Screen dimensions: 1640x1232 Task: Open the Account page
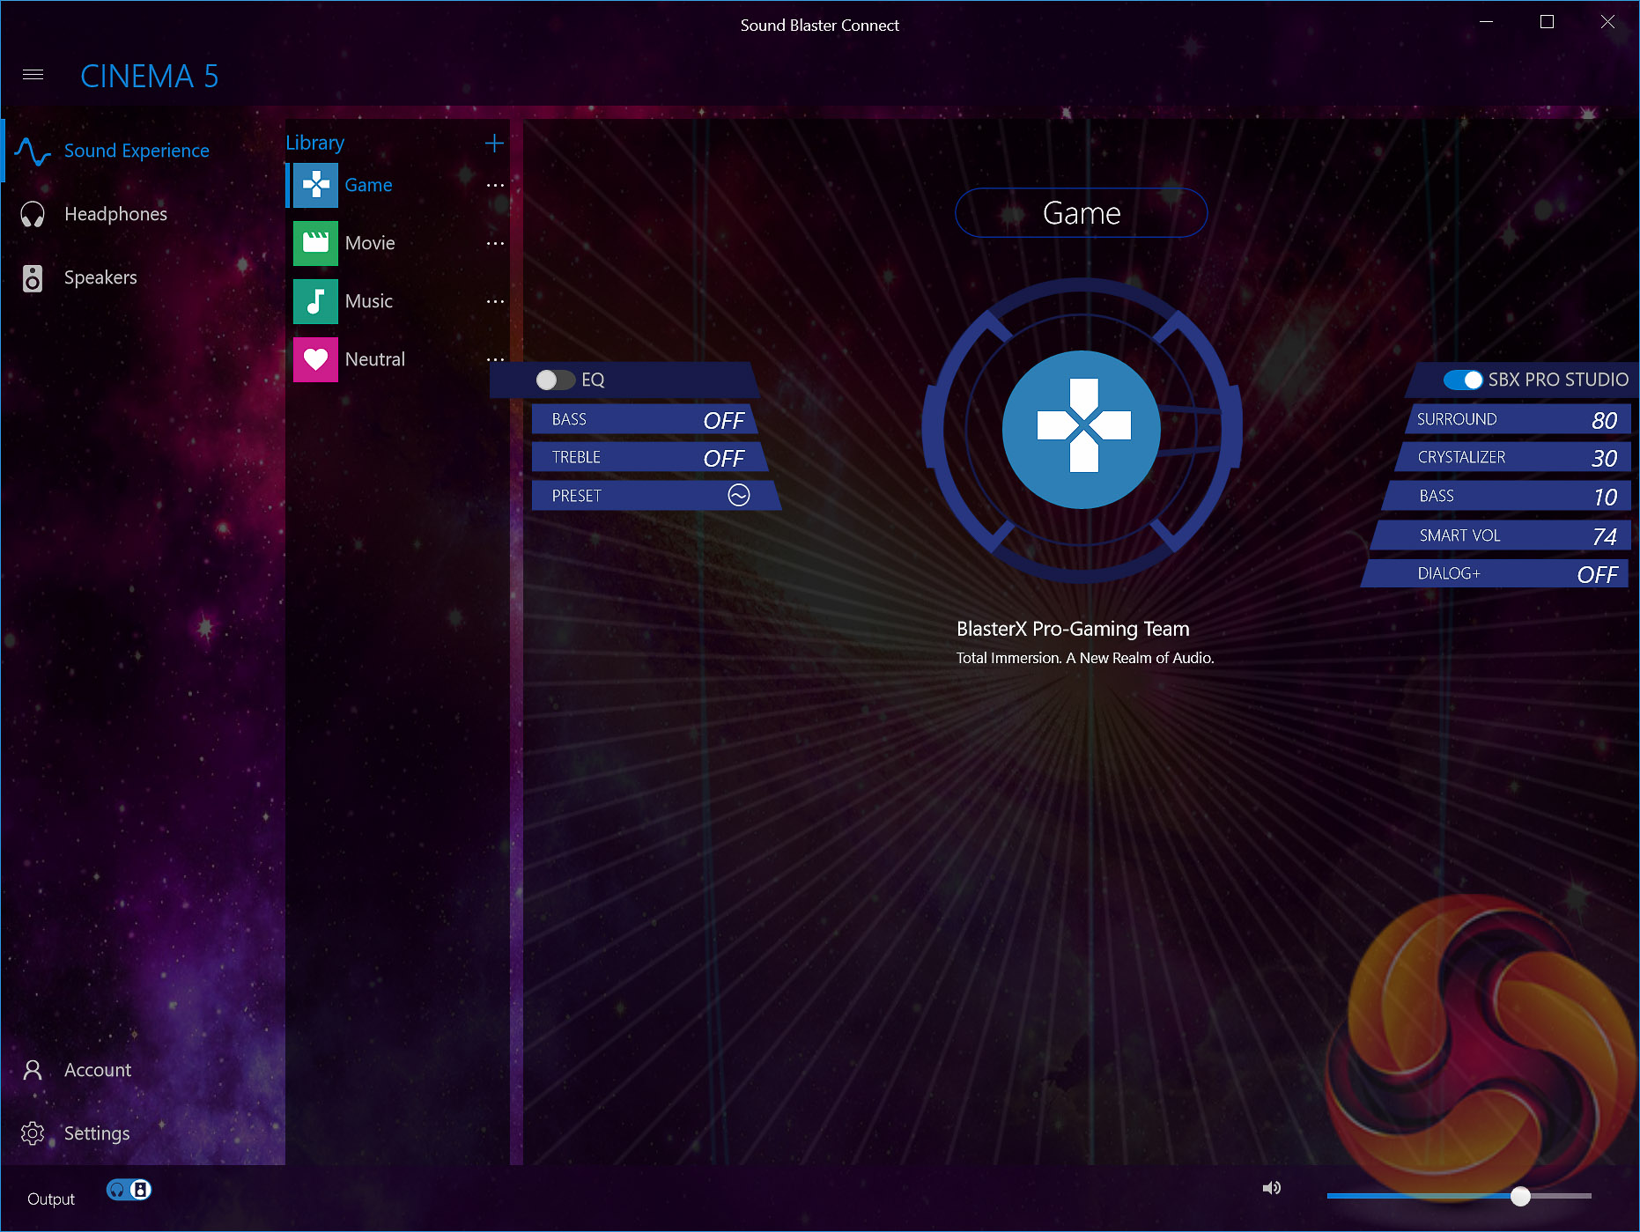tap(98, 1070)
